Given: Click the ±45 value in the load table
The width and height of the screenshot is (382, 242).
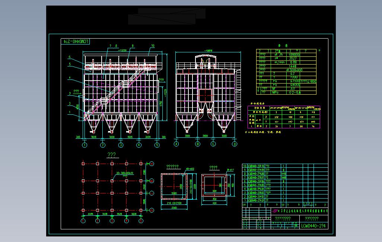Looking at the screenshot, I should tap(313, 122).
